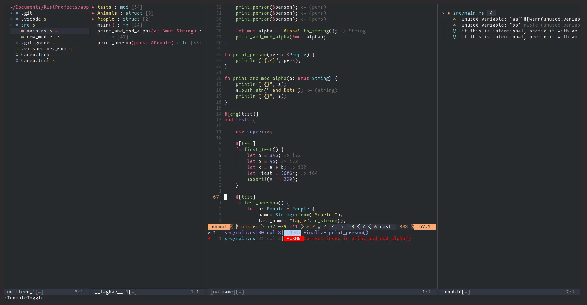Click the git icon beside .gitignore
587x305 pixels.
[x=17, y=43]
